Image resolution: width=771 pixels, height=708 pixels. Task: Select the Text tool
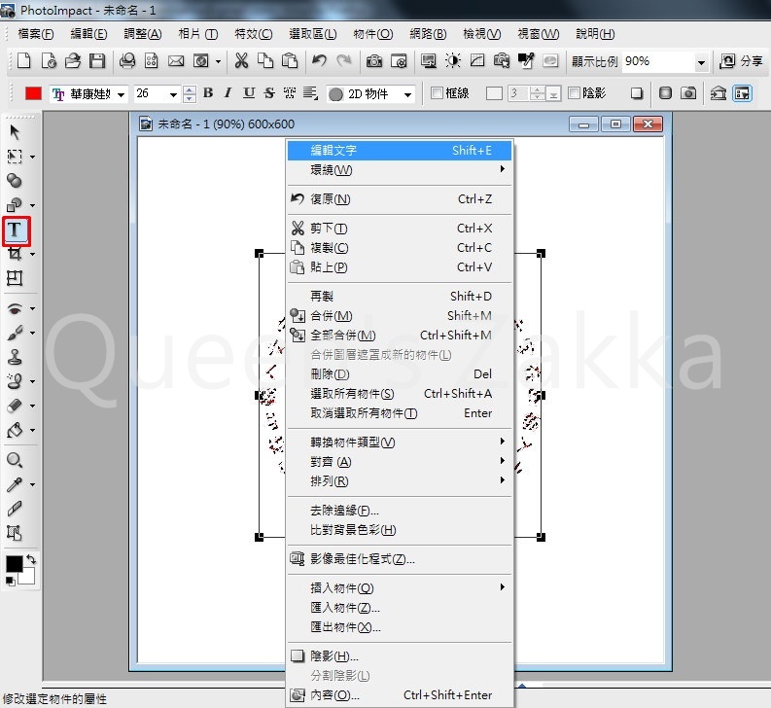point(16,230)
